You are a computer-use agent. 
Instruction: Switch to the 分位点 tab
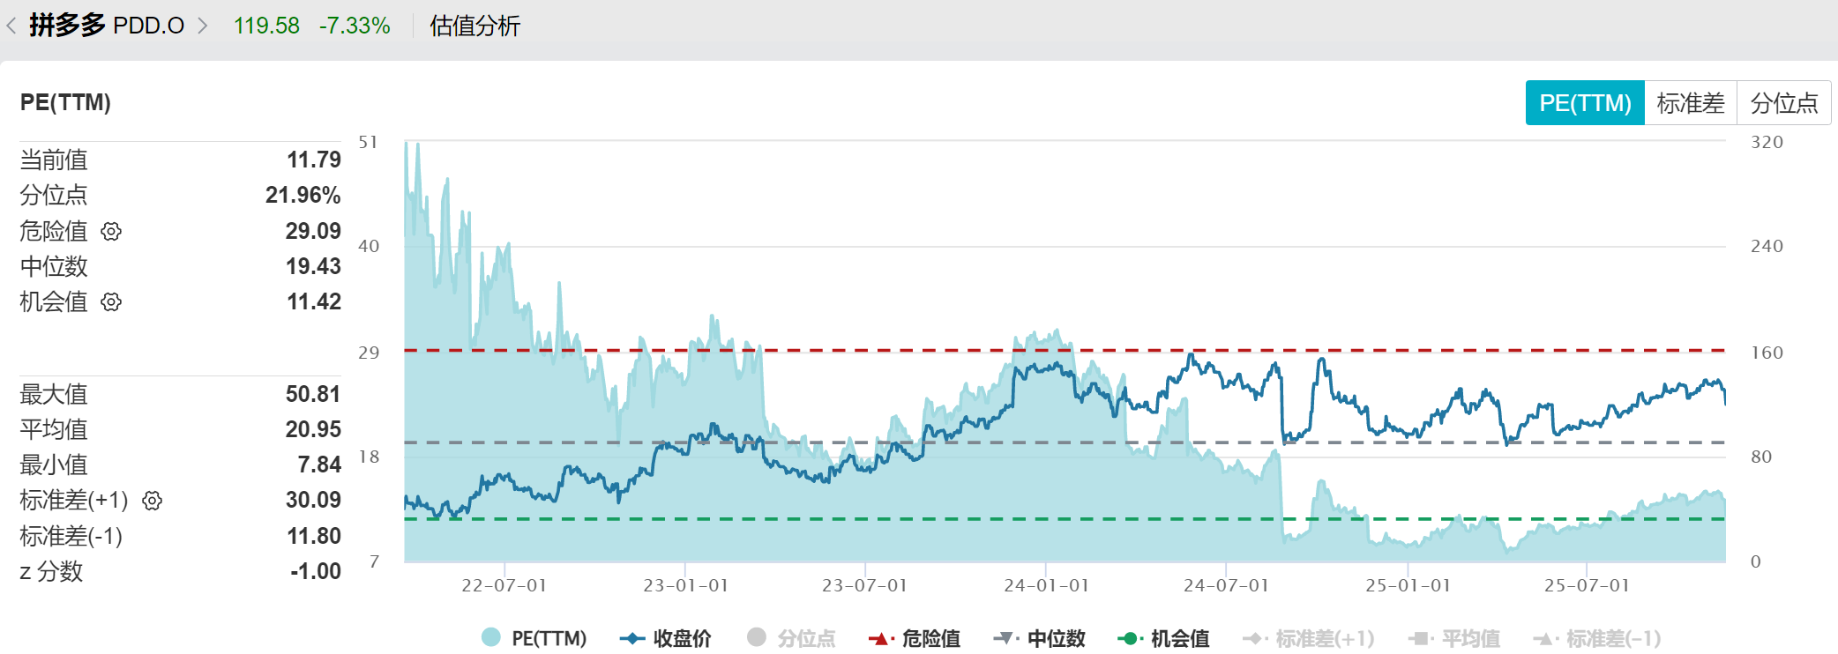[x=1783, y=103]
